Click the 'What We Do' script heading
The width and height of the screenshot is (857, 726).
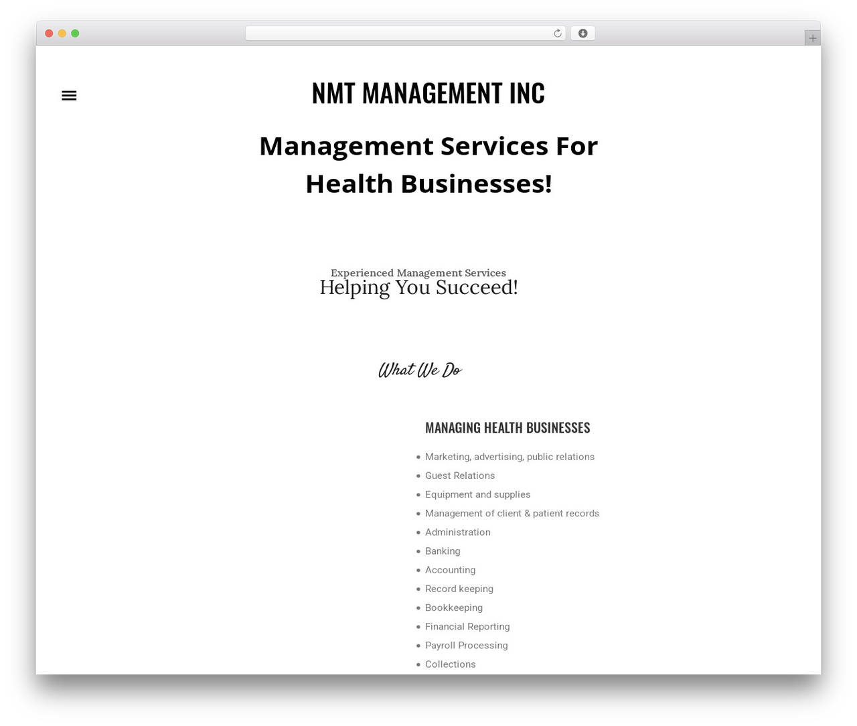click(x=420, y=370)
